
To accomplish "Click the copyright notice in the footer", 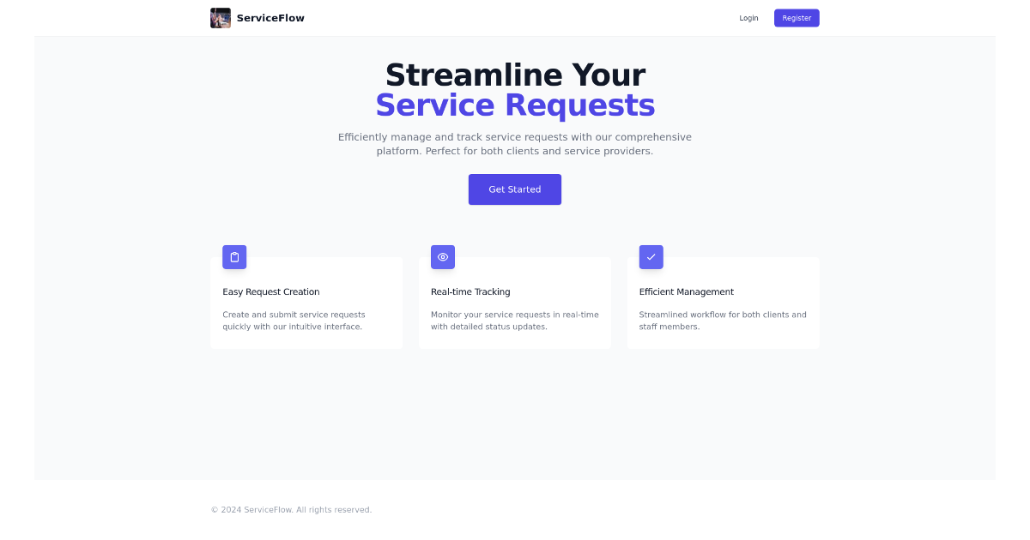I will pyautogui.click(x=292, y=509).
